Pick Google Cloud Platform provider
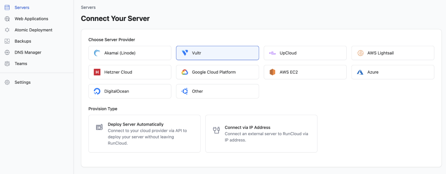Screen dimensions: 446x174 [x=217, y=72]
